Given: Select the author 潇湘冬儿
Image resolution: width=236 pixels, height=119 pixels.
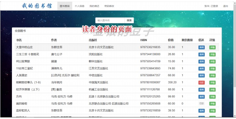Looking at the screenshot, I should coord(56,68).
